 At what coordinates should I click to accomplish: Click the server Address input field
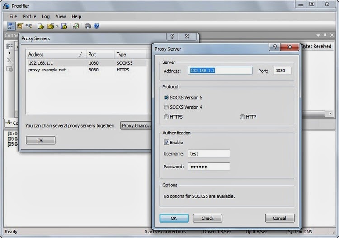(220, 71)
